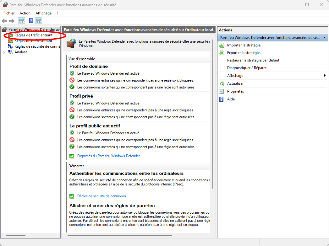The image size is (329, 246).
Task: Expand the Analyse tree node arrow
Action: (x=4, y=52)
